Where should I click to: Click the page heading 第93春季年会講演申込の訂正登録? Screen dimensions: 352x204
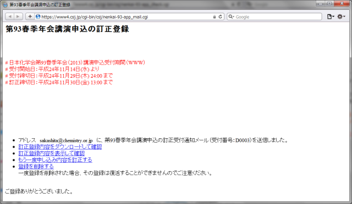(x=67, y=29)
